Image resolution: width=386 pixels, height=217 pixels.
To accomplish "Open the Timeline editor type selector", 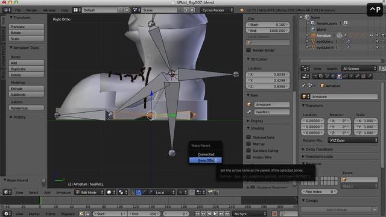I will click(7, 214).
